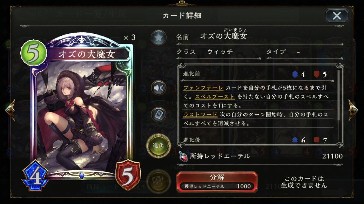Go to next card with right arrow
Viewport: 364px width, 204px height.
[353, 110]
